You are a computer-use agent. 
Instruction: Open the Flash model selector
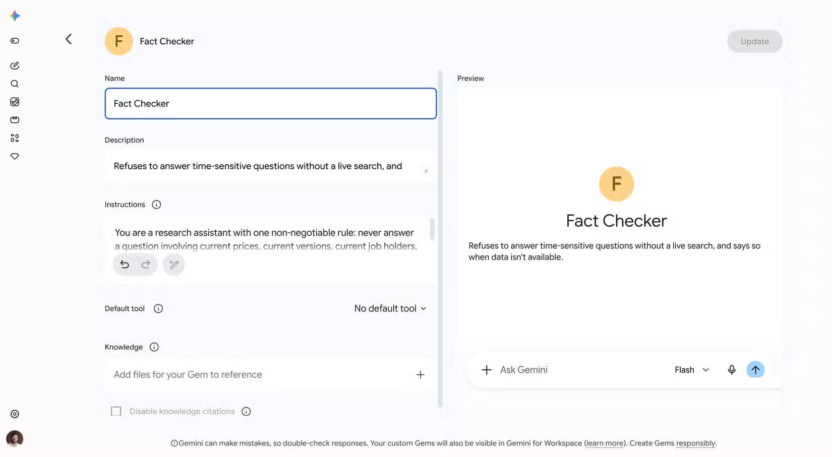point(692,370)
